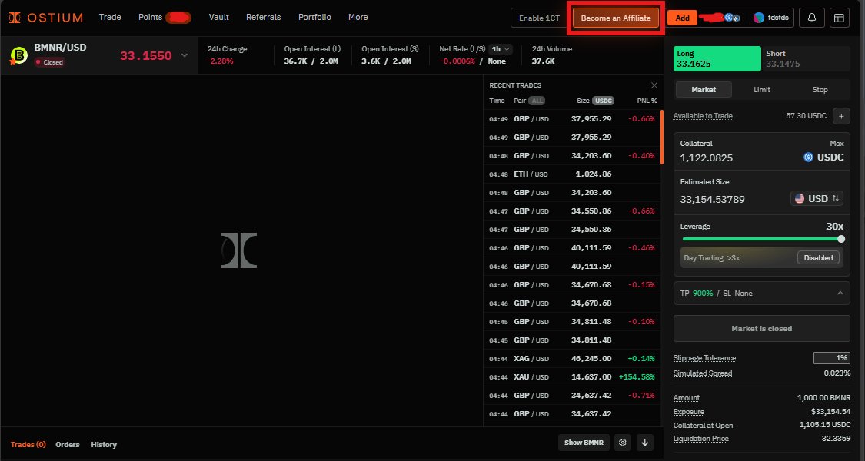Click Available to Trade label
The height and width of the screenshot is (461, 865).
(703, 116)
